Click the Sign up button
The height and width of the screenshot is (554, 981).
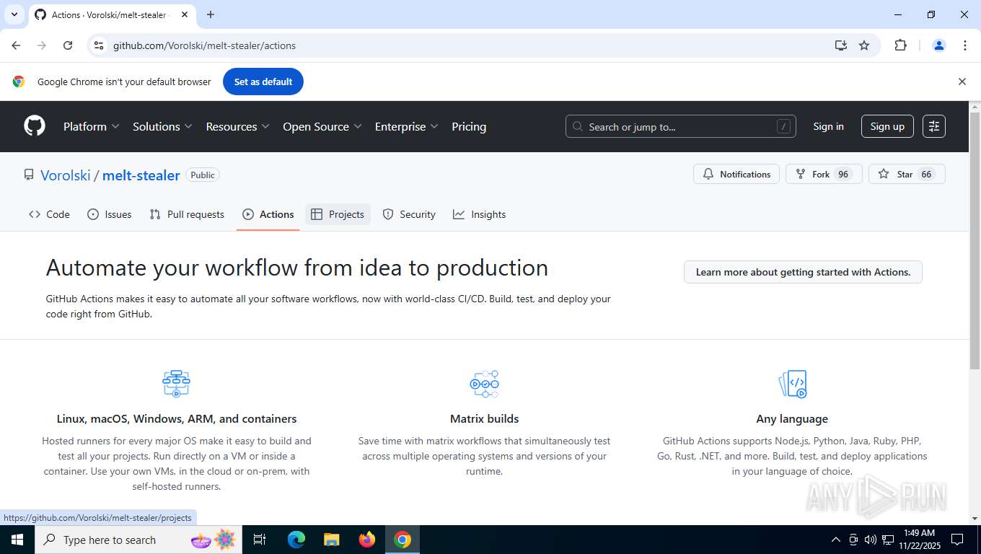point(887,126)
